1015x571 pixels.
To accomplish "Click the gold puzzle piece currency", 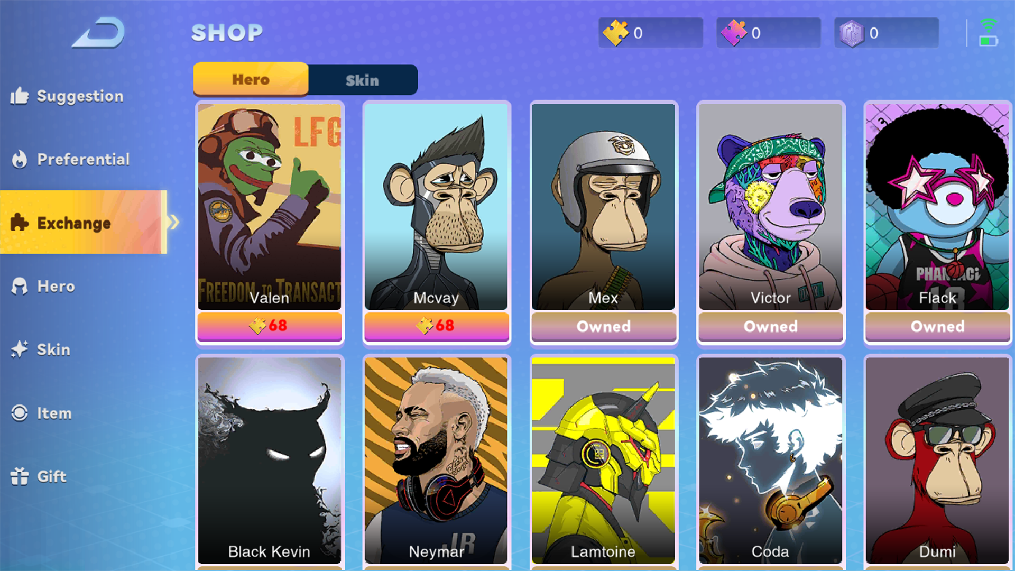I will (x=651, y=33).
